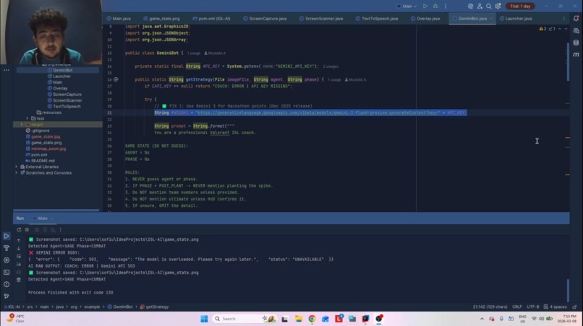
Task: Open the 4 spaces indent selector
Action: coord(555,307)
